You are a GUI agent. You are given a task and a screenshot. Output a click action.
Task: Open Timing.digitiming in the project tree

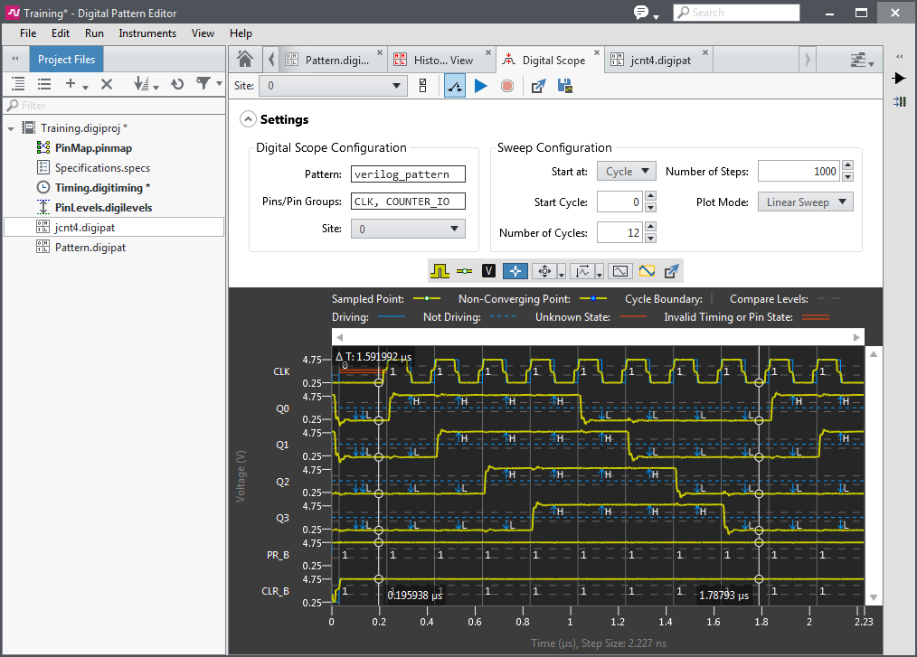[x=102, y=188]
